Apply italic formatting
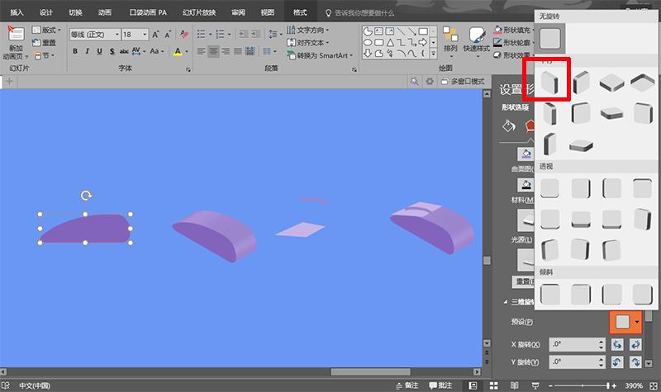The height and width of the screenshot is (392, 661). [x=88, y=51]
